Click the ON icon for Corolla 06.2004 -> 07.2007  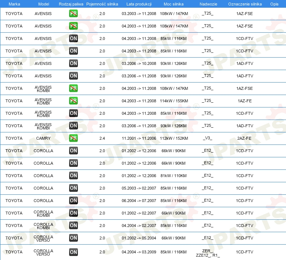point(73,200)
